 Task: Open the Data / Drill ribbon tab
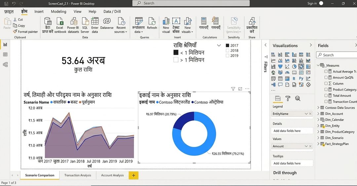click(x=112, y=12)
